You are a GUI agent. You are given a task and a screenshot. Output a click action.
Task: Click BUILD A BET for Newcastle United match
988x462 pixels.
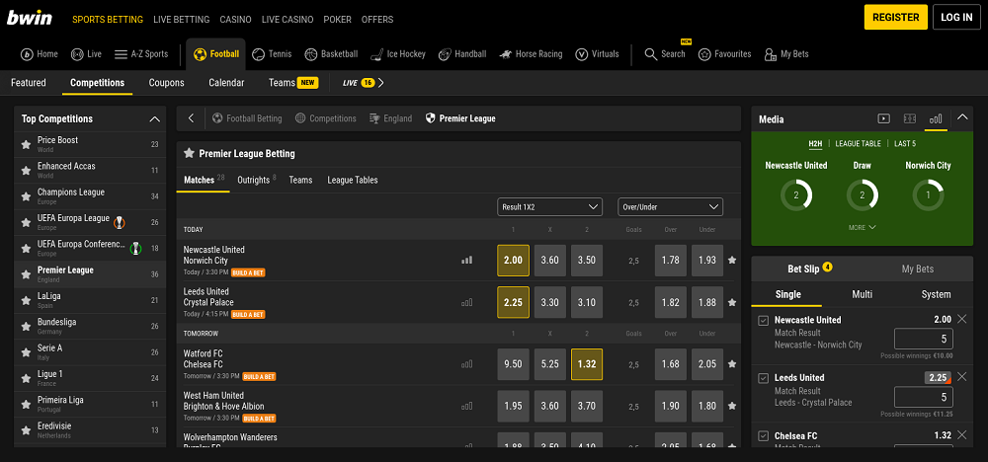[x=248, y=272]
